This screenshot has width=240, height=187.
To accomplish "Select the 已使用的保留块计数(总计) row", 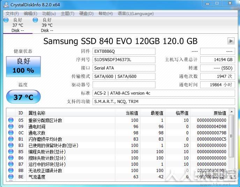I will [x=117, y=145].
